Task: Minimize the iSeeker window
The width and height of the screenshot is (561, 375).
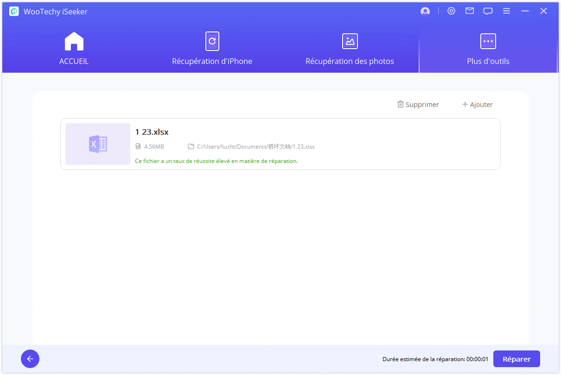Action: (525, 11)
